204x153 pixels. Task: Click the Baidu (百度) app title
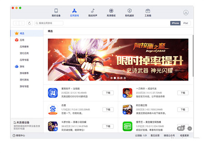click(x=64, y=106)
